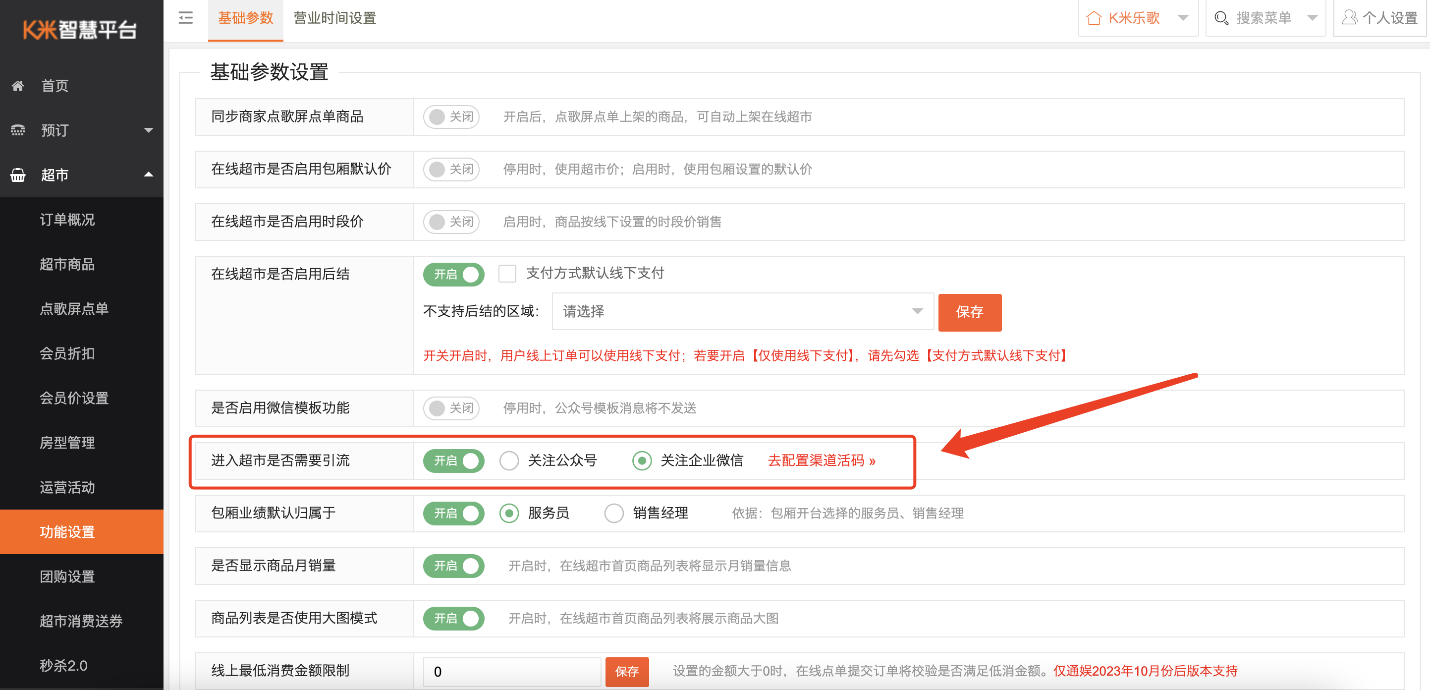Select 服务员 radio option

coord(508,514)
